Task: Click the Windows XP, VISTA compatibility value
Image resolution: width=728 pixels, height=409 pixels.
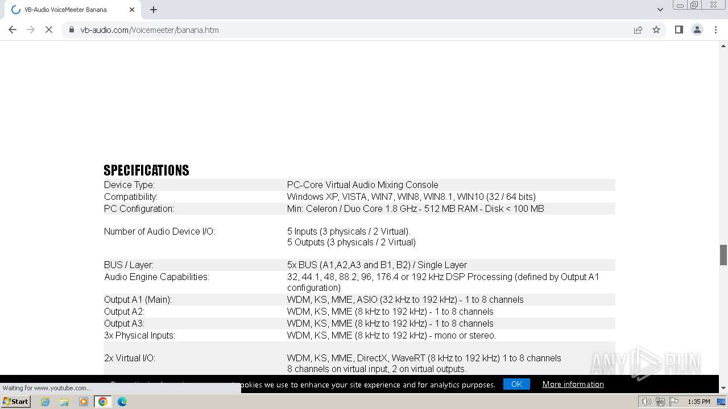Action: pos(411,197)
